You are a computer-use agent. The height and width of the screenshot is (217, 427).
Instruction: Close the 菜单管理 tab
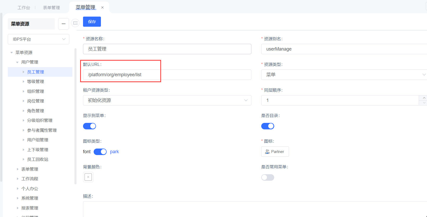(102, 8)
